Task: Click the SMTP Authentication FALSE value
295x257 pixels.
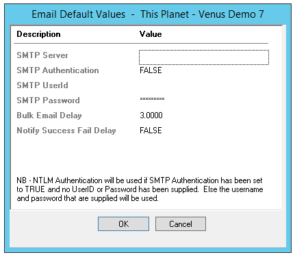Action: (151, 70)
